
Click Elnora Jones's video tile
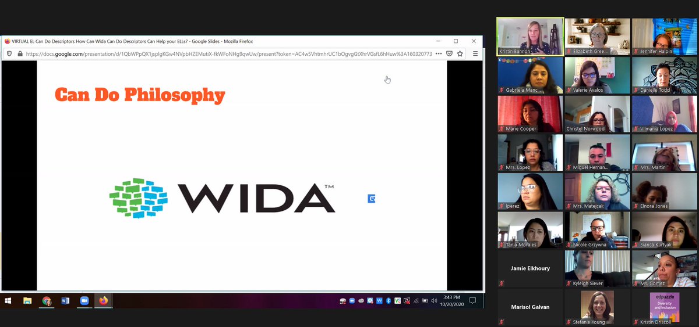click(664, 191)
